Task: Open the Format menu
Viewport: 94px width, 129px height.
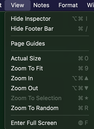Action: point(68,5)
